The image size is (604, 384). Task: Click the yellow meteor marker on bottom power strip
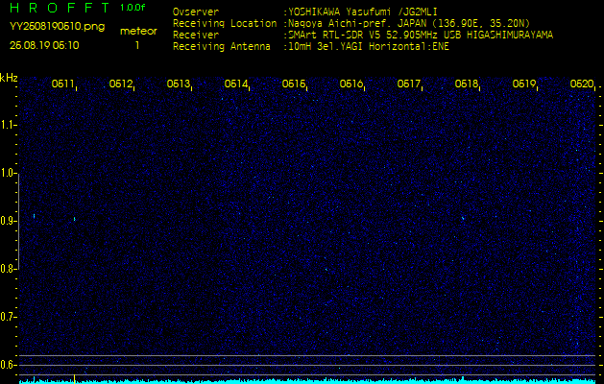click(x=74, y=378)
